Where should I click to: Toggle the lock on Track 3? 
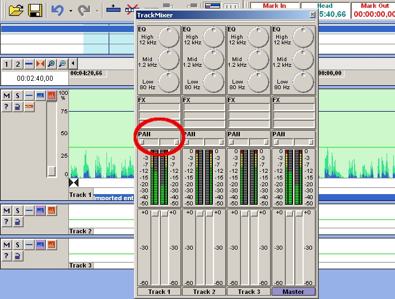tap(17, 256)
